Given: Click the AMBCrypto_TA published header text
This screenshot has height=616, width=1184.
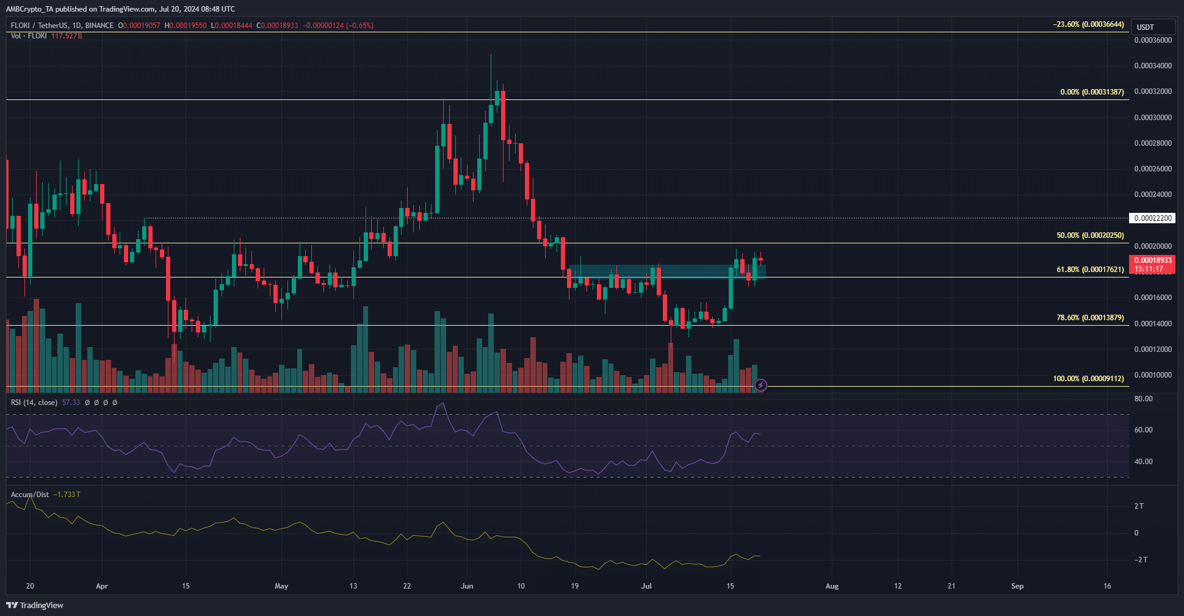Looking at the screenshot, I should 120,9.
